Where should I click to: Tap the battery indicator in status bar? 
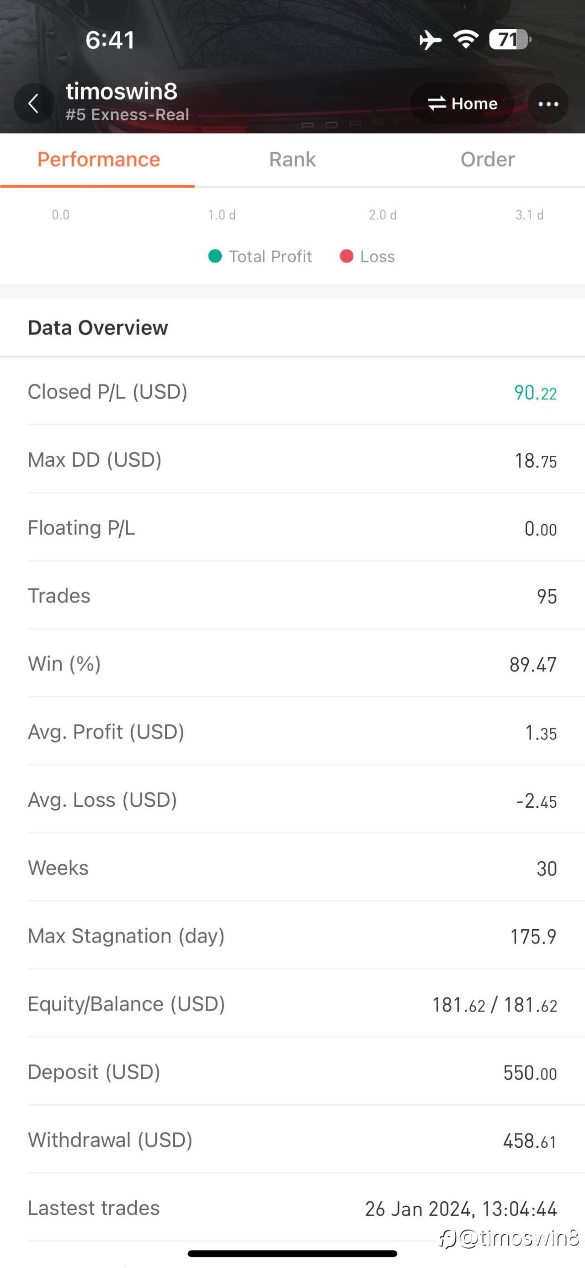coord(509,39)
